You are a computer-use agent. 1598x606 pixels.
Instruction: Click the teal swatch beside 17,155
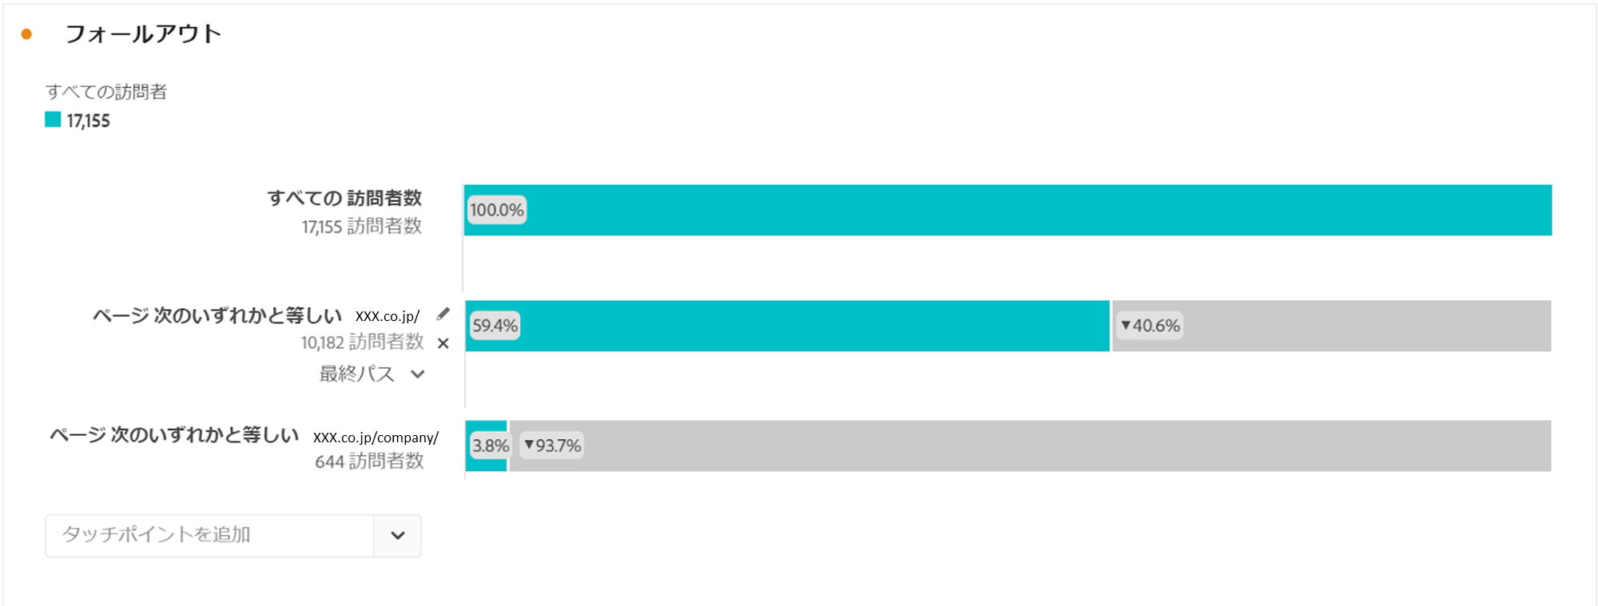pos(53,120)
